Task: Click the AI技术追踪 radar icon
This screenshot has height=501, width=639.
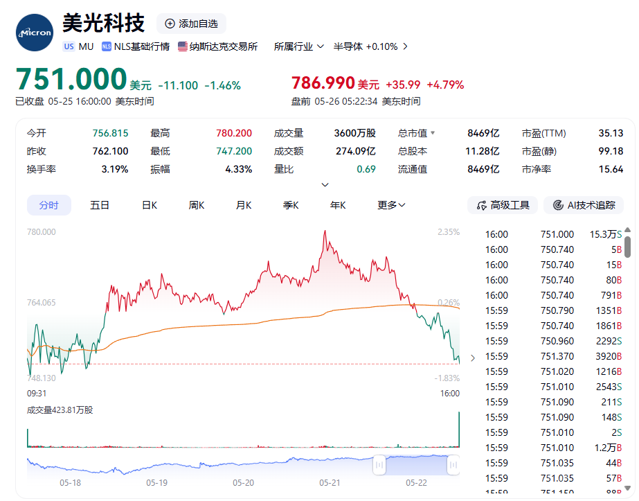Action: coord(558,205)
